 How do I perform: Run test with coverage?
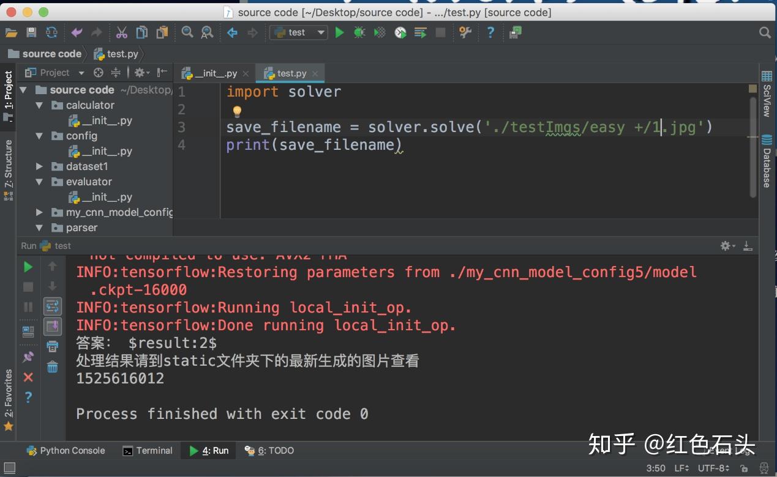pos(380,32)
